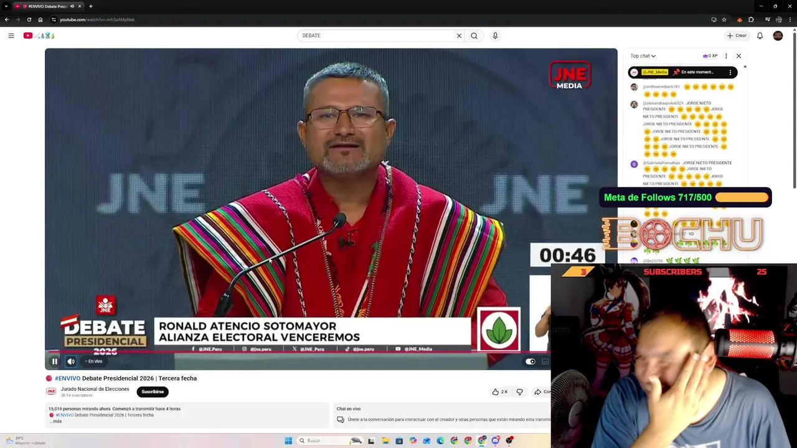
Task: Open Microsoft Edge from the taskbar
Action: 440,441
